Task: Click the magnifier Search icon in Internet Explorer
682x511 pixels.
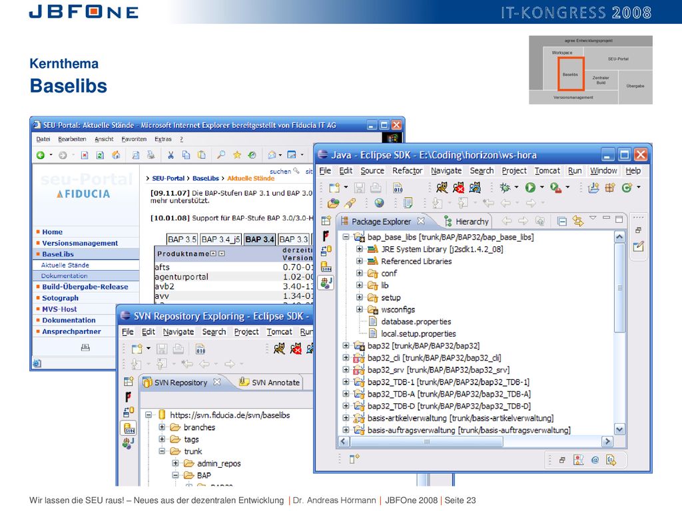Action: pyautogui.click(x=221, y=155)
